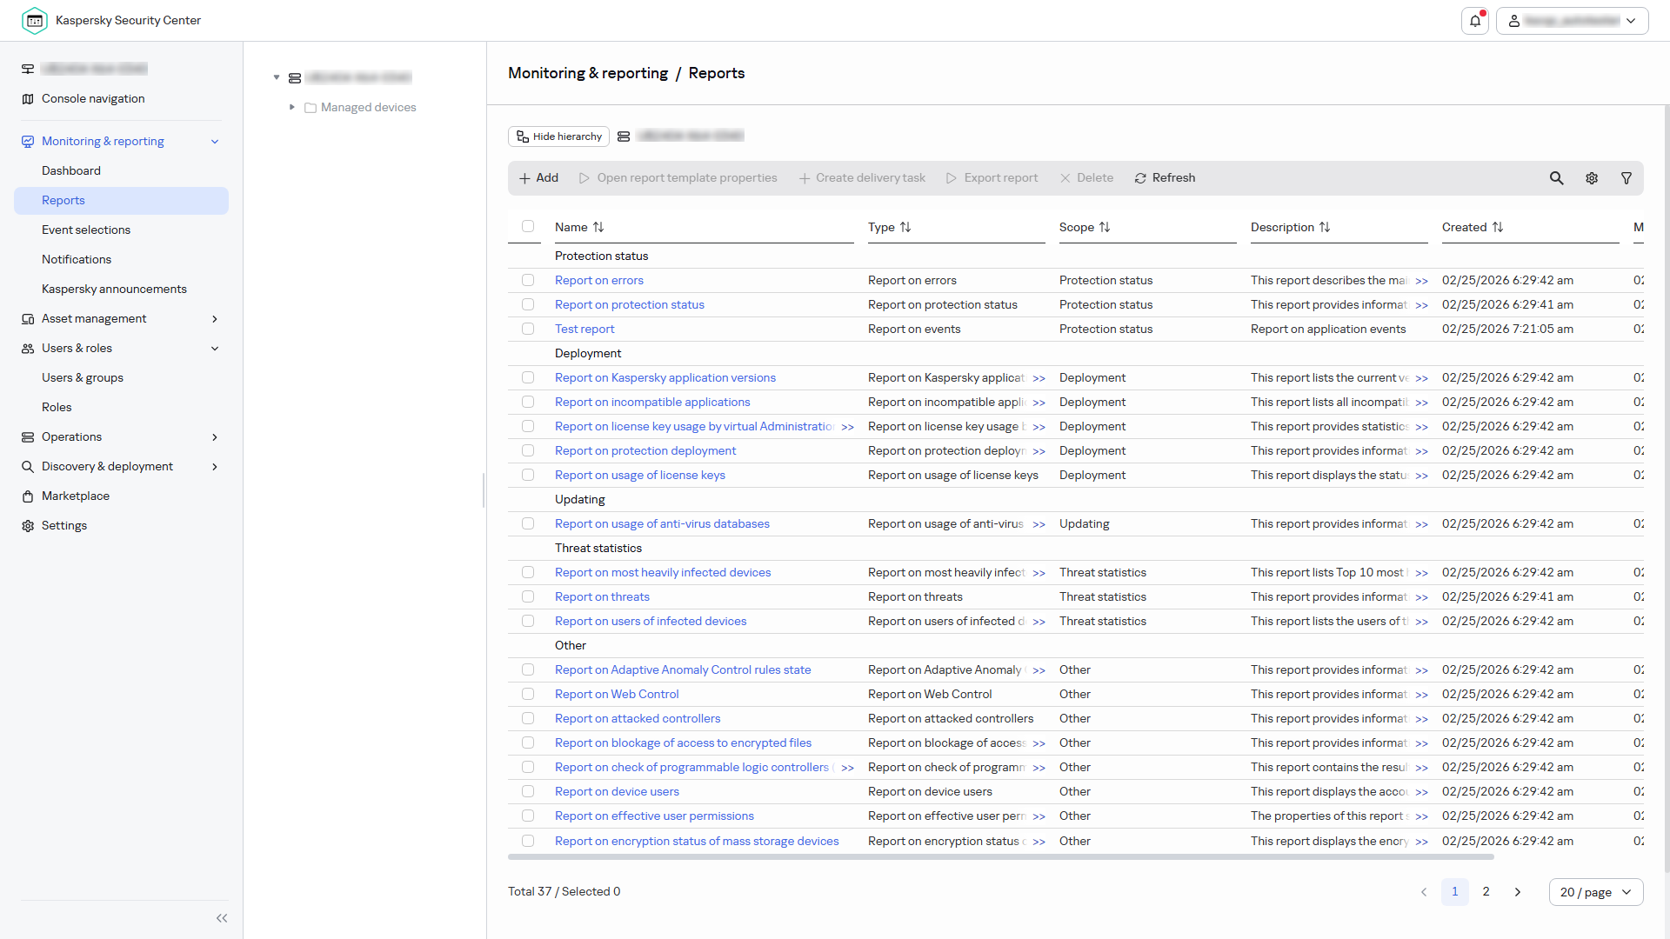Open table column settings gear icon
This screenshot has width=1670, height=939.
point(1592,178)
